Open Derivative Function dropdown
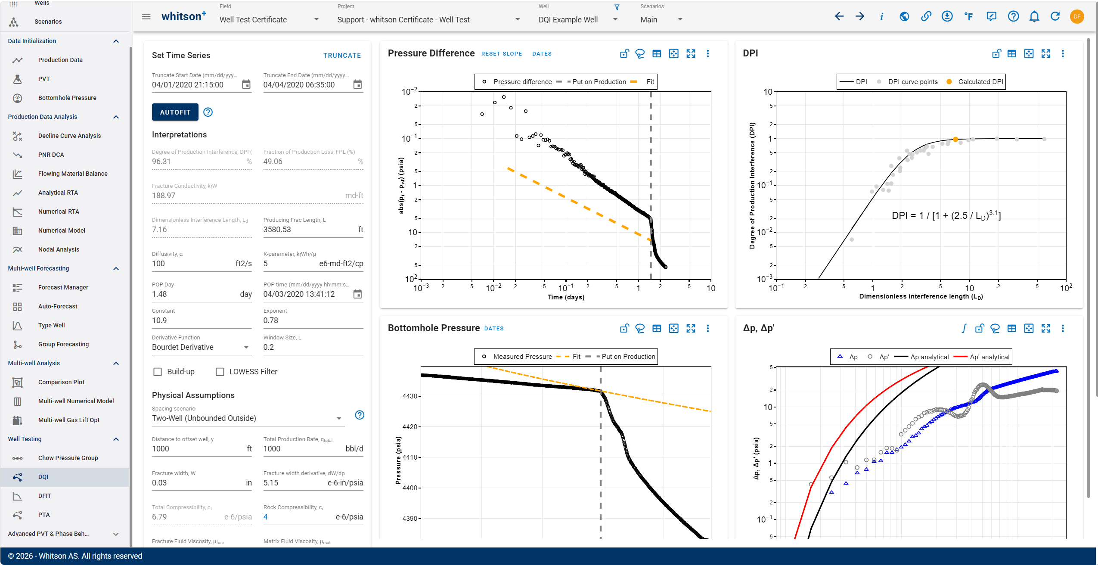Image resolution: width=1098 pixels, height=566 pixels. coord(201,347)
